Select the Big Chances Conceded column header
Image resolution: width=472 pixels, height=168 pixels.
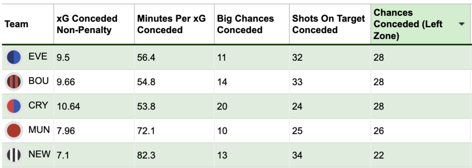coord(245,24)
